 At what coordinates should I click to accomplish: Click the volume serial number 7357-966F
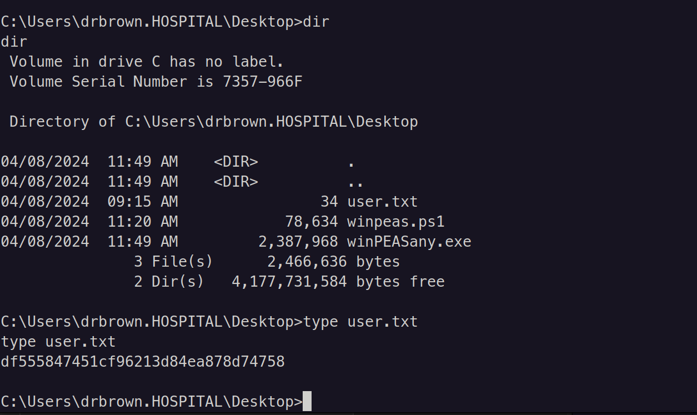click(x=263, y=82)
